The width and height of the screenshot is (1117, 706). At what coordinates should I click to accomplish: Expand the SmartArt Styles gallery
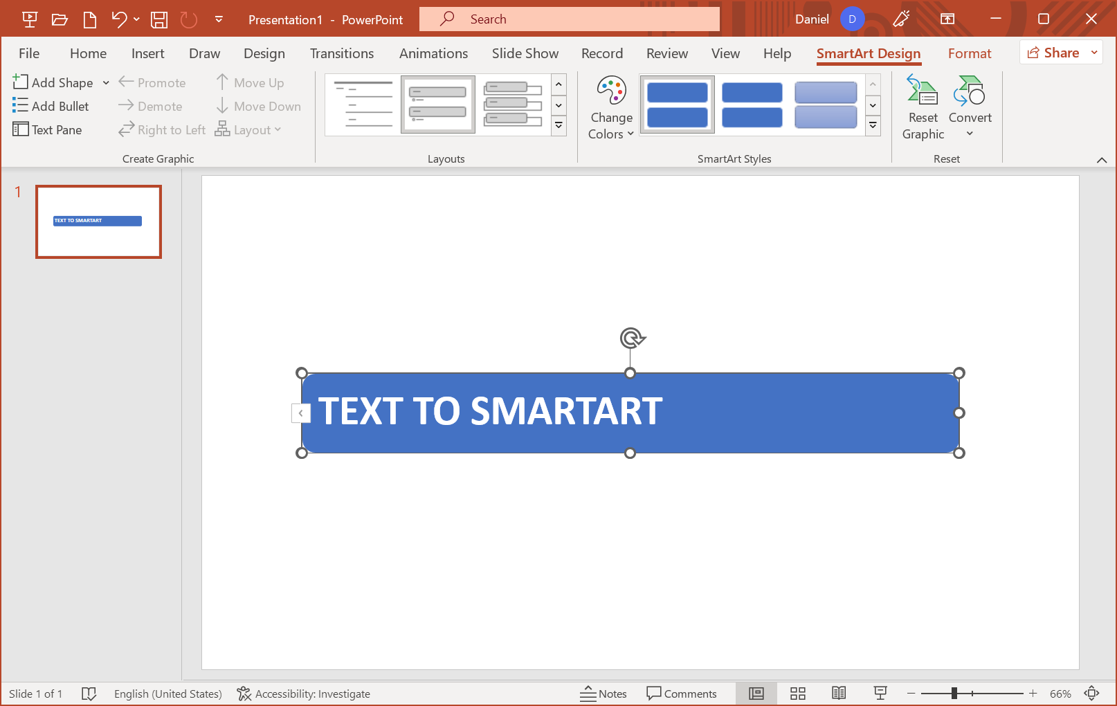coord(872,125)
